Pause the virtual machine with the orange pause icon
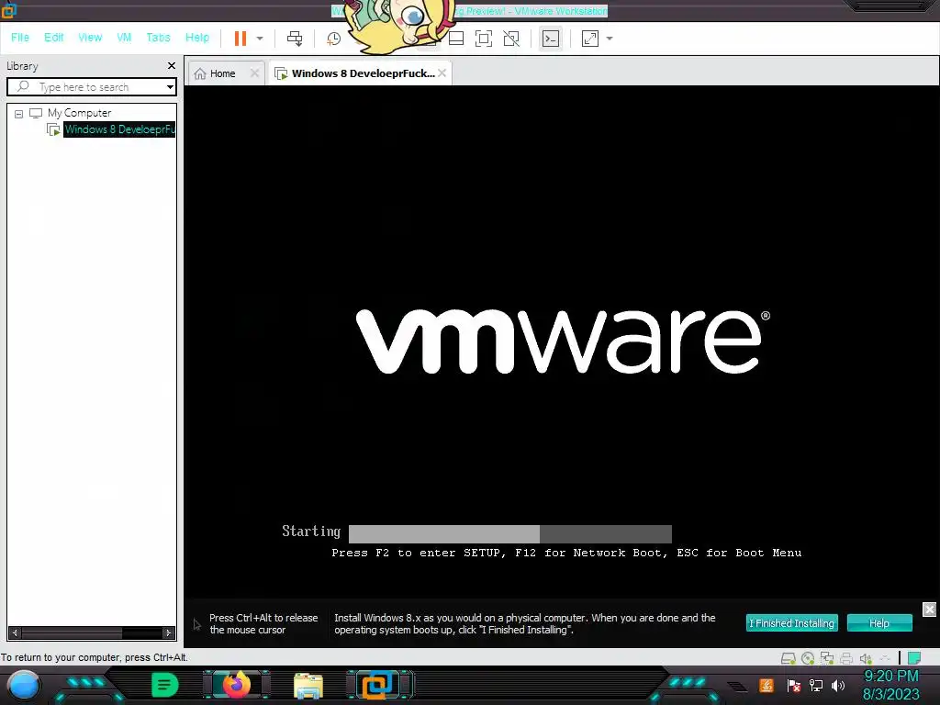The width and height of the screenshot is (940, 705). click(x=241, y=39)
